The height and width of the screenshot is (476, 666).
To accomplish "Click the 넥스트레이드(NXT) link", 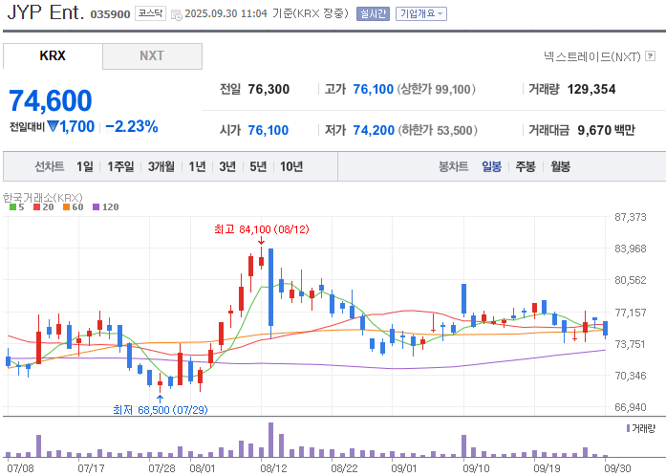I will pyautogui.click(x=592, y=56).
